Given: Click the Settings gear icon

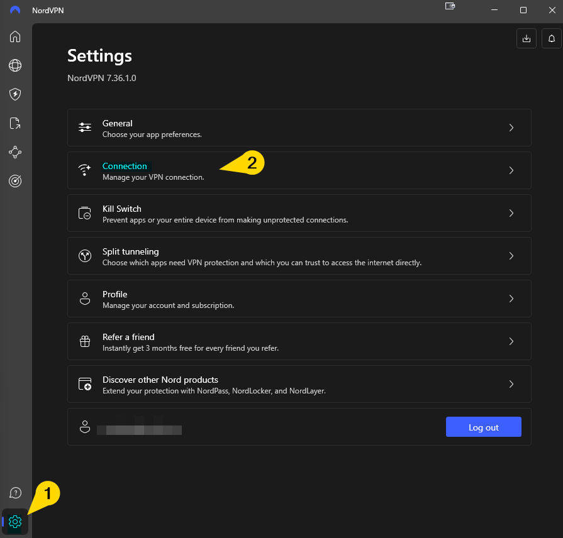Looking at the screenshot, I should (15, 522).
